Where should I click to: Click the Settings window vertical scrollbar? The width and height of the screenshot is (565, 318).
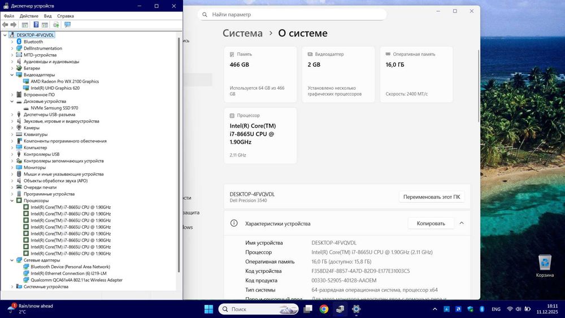click(479, 86)
